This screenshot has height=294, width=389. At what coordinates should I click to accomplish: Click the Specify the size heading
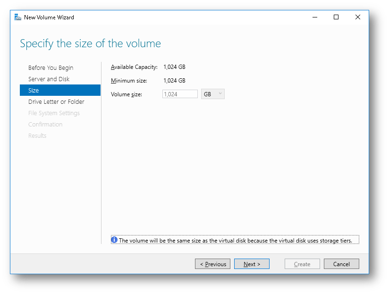point(90,43)
